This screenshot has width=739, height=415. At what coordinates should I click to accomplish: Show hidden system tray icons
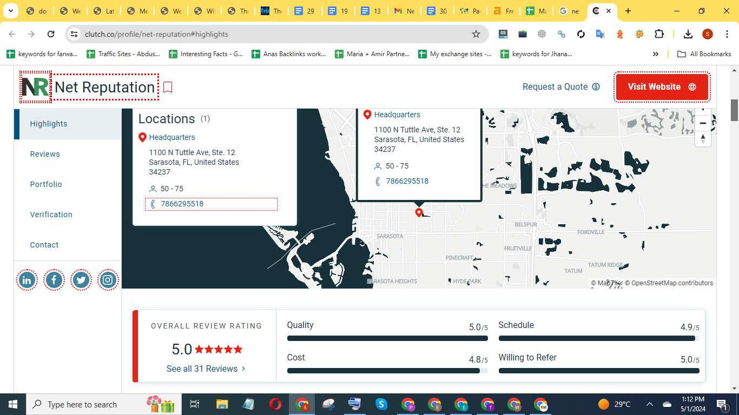click(x=650, y=404)
